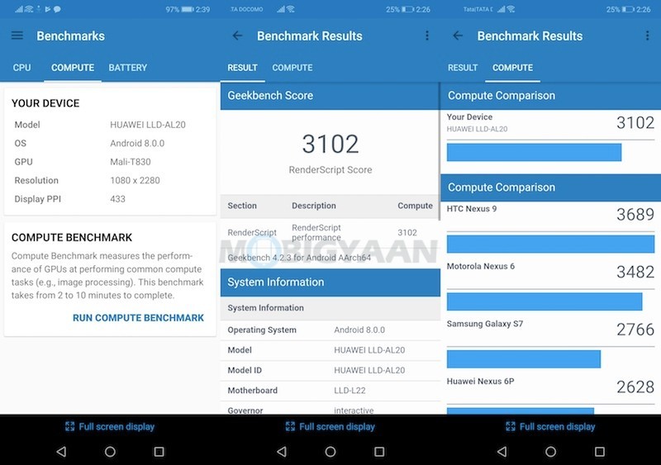Tap Android back button on right screen

click(x=502, y=452)
